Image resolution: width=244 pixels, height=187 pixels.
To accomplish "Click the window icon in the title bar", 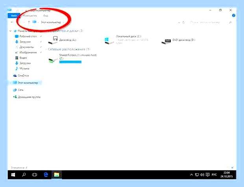I will click(x=9, y=10).
